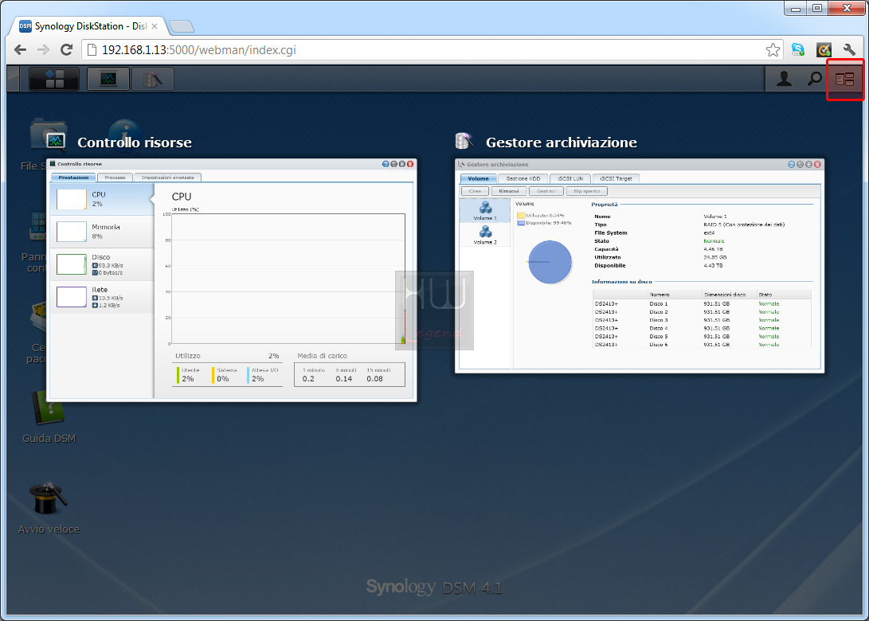
Task: Click the Rip. aperto button
Action: pyautogui.click(x=586, y=191)
